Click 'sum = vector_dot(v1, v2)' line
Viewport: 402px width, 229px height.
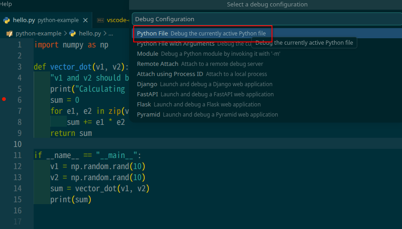(100, 188)
